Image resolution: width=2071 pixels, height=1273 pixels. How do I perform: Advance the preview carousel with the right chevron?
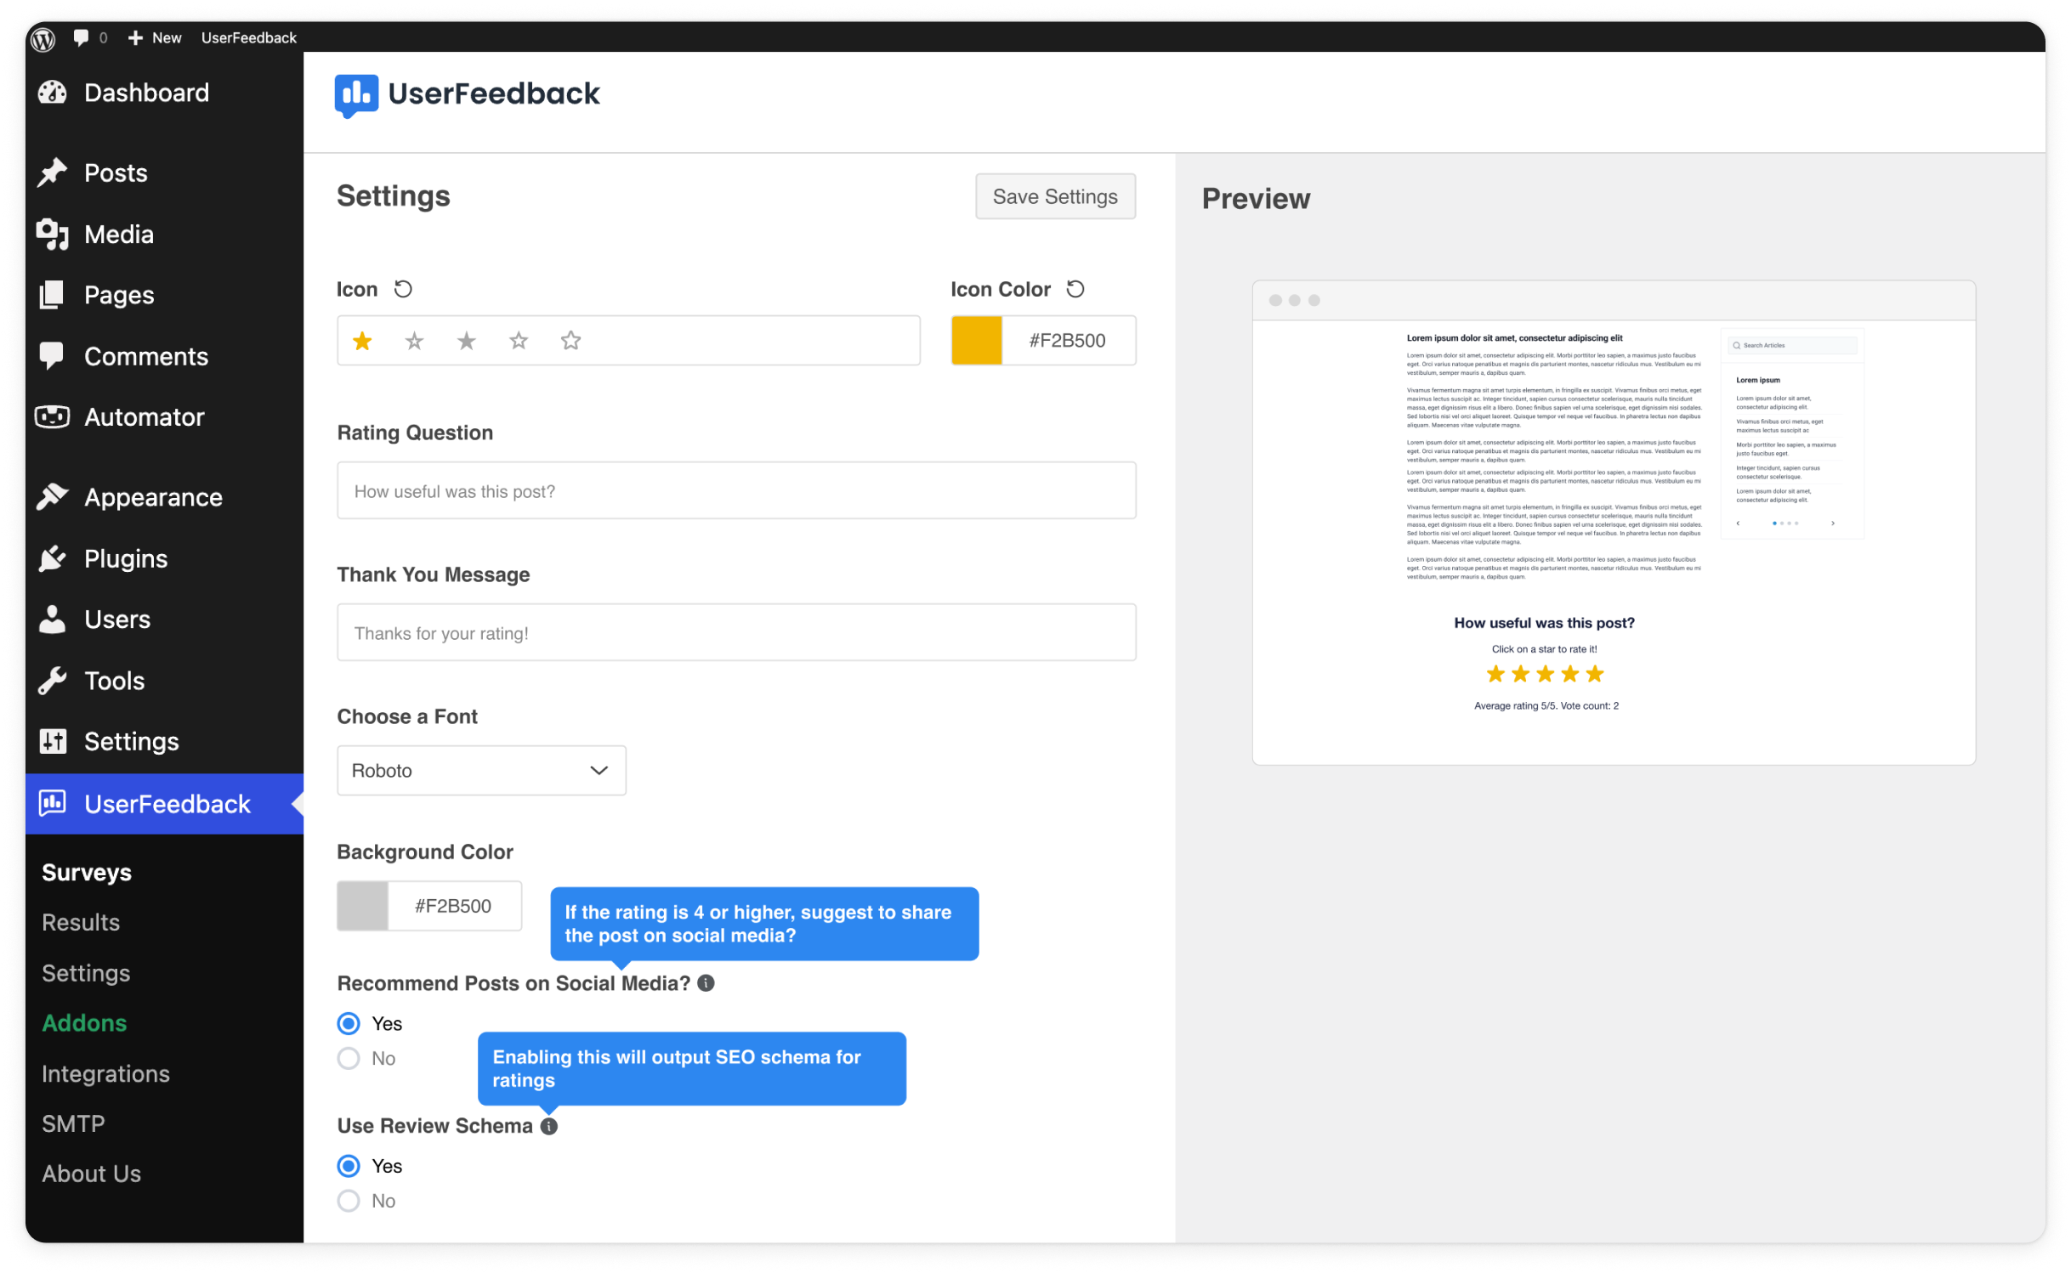(1833, 523)
